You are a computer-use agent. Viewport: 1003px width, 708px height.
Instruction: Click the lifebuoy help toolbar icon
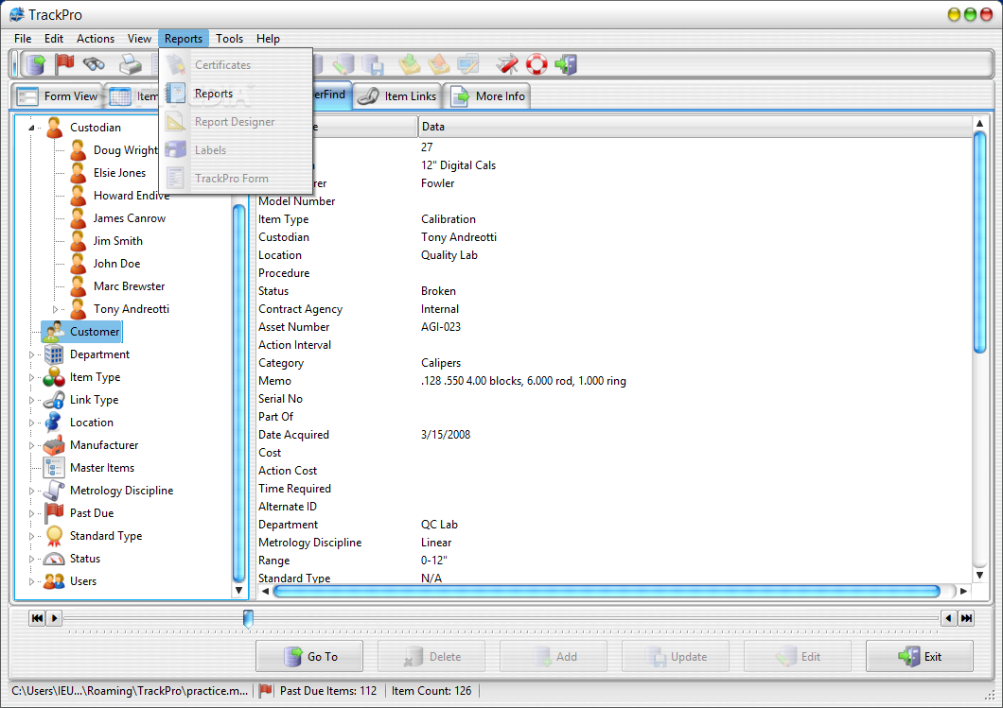click(x=537, y=64)
